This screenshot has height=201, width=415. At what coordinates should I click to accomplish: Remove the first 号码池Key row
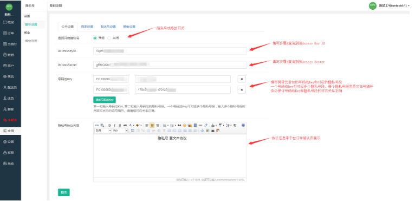coord(242,79)
